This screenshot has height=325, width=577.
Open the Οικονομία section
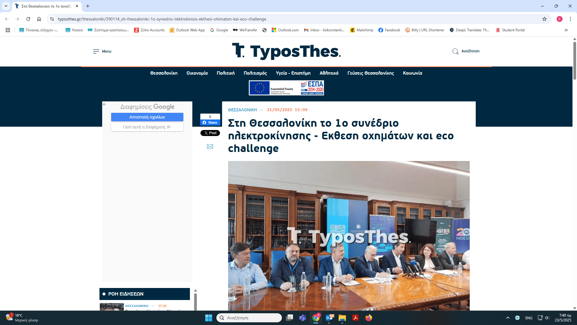tap(197, 73)
